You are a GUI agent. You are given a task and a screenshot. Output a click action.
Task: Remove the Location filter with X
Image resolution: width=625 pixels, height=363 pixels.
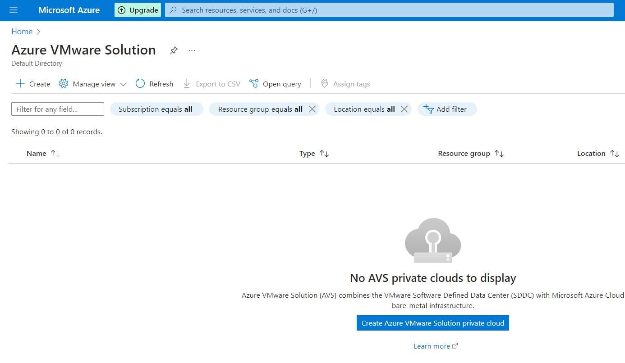click(x=404, y=109)
